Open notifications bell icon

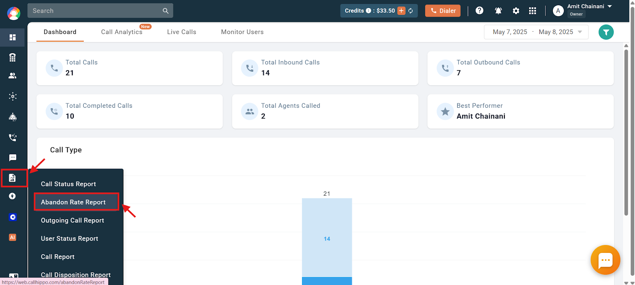[x=498, y=11]
